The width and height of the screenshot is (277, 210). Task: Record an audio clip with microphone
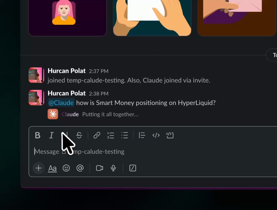(113, 168)
